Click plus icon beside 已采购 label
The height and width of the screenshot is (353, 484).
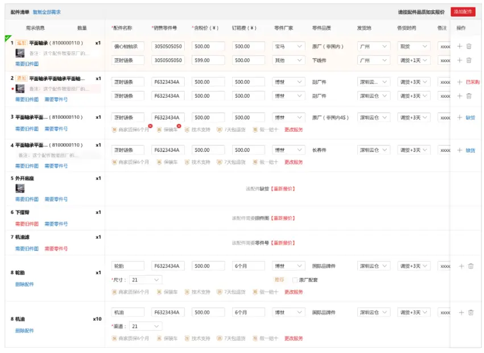click(x=460, y=82)
